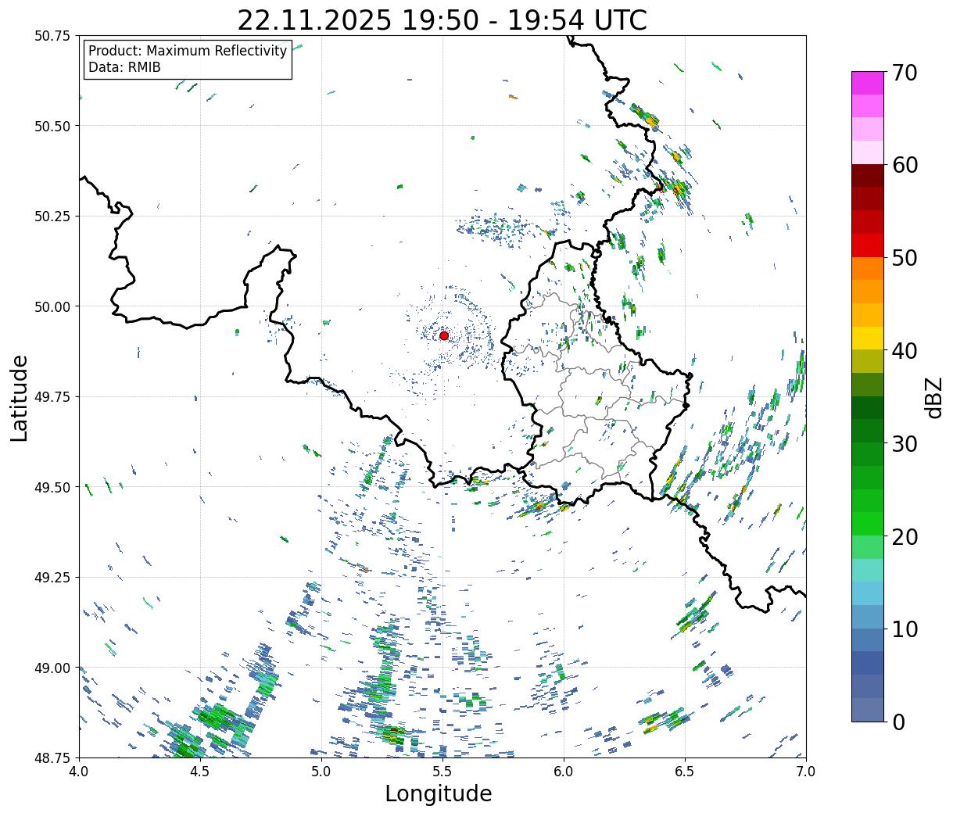Click the plot title showing 22.11.2025 timestamp
953x813 pixels.
[442, 20]
